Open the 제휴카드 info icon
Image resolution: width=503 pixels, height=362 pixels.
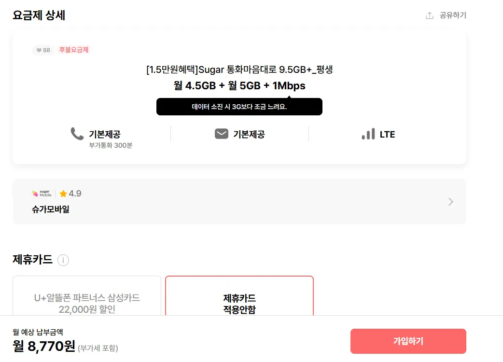coord(63,260)
